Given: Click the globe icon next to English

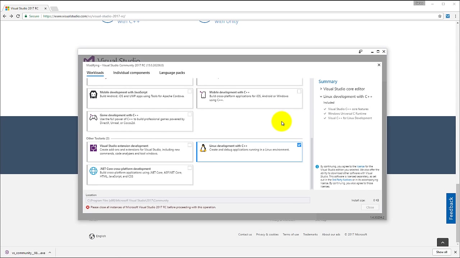Looking at the screenshot, I should pyautogui.click(x=92, y=236).
